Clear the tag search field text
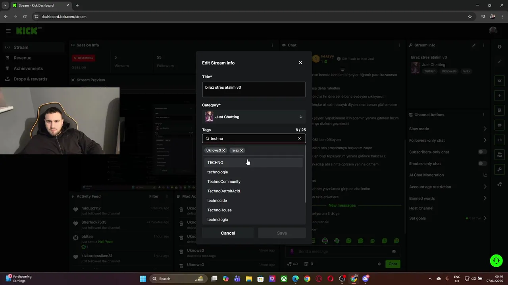 pyautogui.click(x=299, y=139)
